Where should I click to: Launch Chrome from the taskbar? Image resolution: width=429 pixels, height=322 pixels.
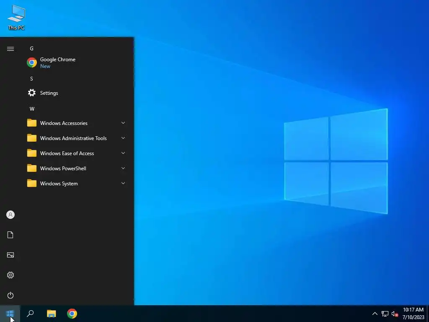(x=72, y=314)
